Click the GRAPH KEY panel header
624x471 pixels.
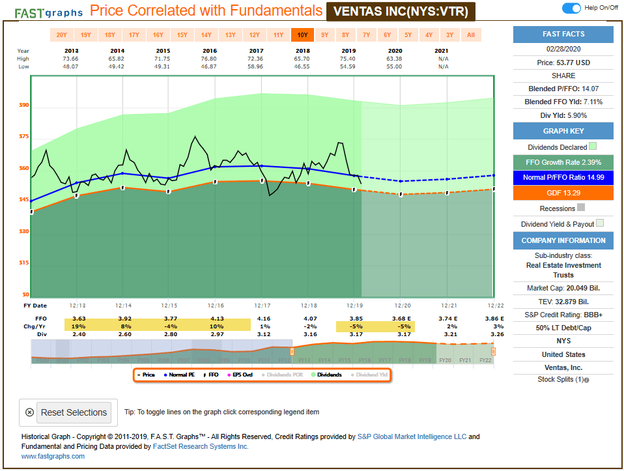tap(563, 131)
